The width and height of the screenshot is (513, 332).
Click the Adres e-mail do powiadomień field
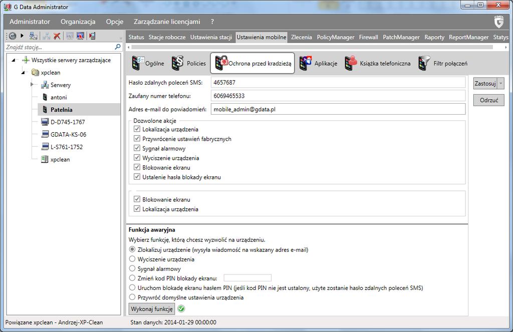tap(338, 109)
